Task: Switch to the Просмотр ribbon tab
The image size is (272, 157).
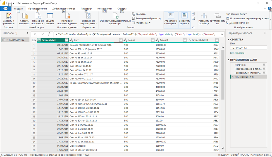Action: 86,8
